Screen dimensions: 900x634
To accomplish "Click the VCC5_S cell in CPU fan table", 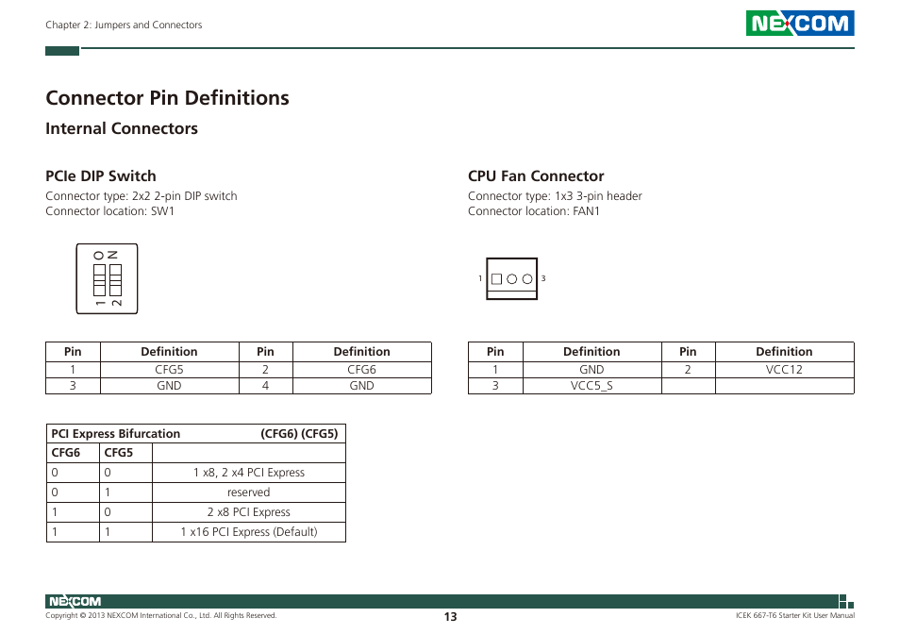I will click(592, 386).
